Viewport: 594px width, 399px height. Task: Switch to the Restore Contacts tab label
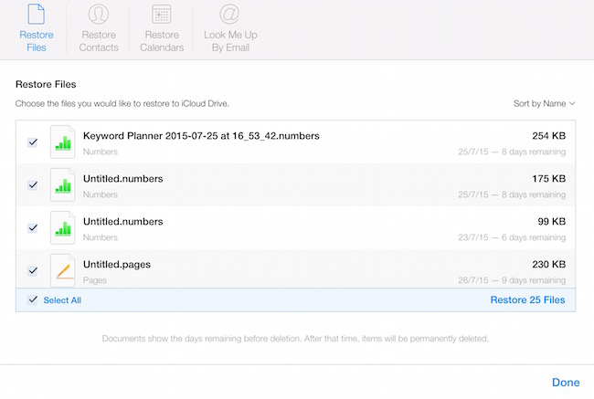pyautogui.click(x=97, y=41)
